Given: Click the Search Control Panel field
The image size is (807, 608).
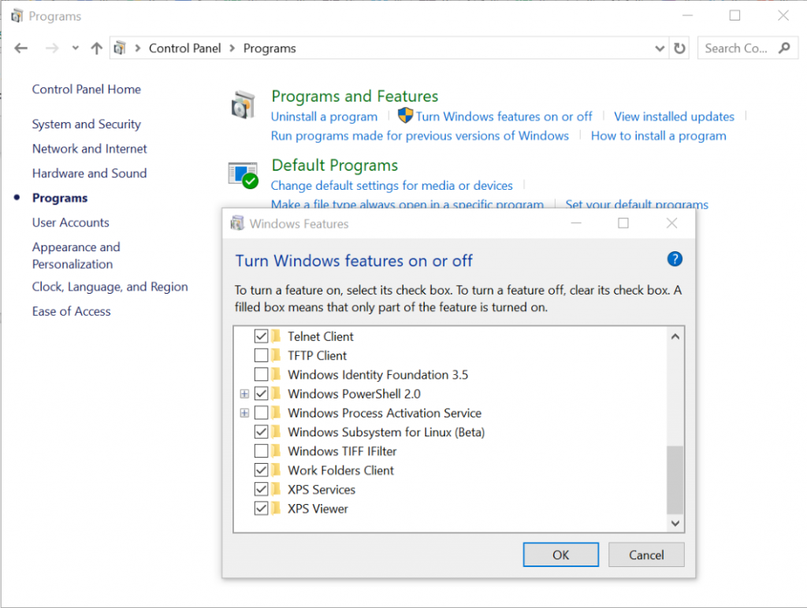Looking at the screenshot, I should [x=748, y=48].
